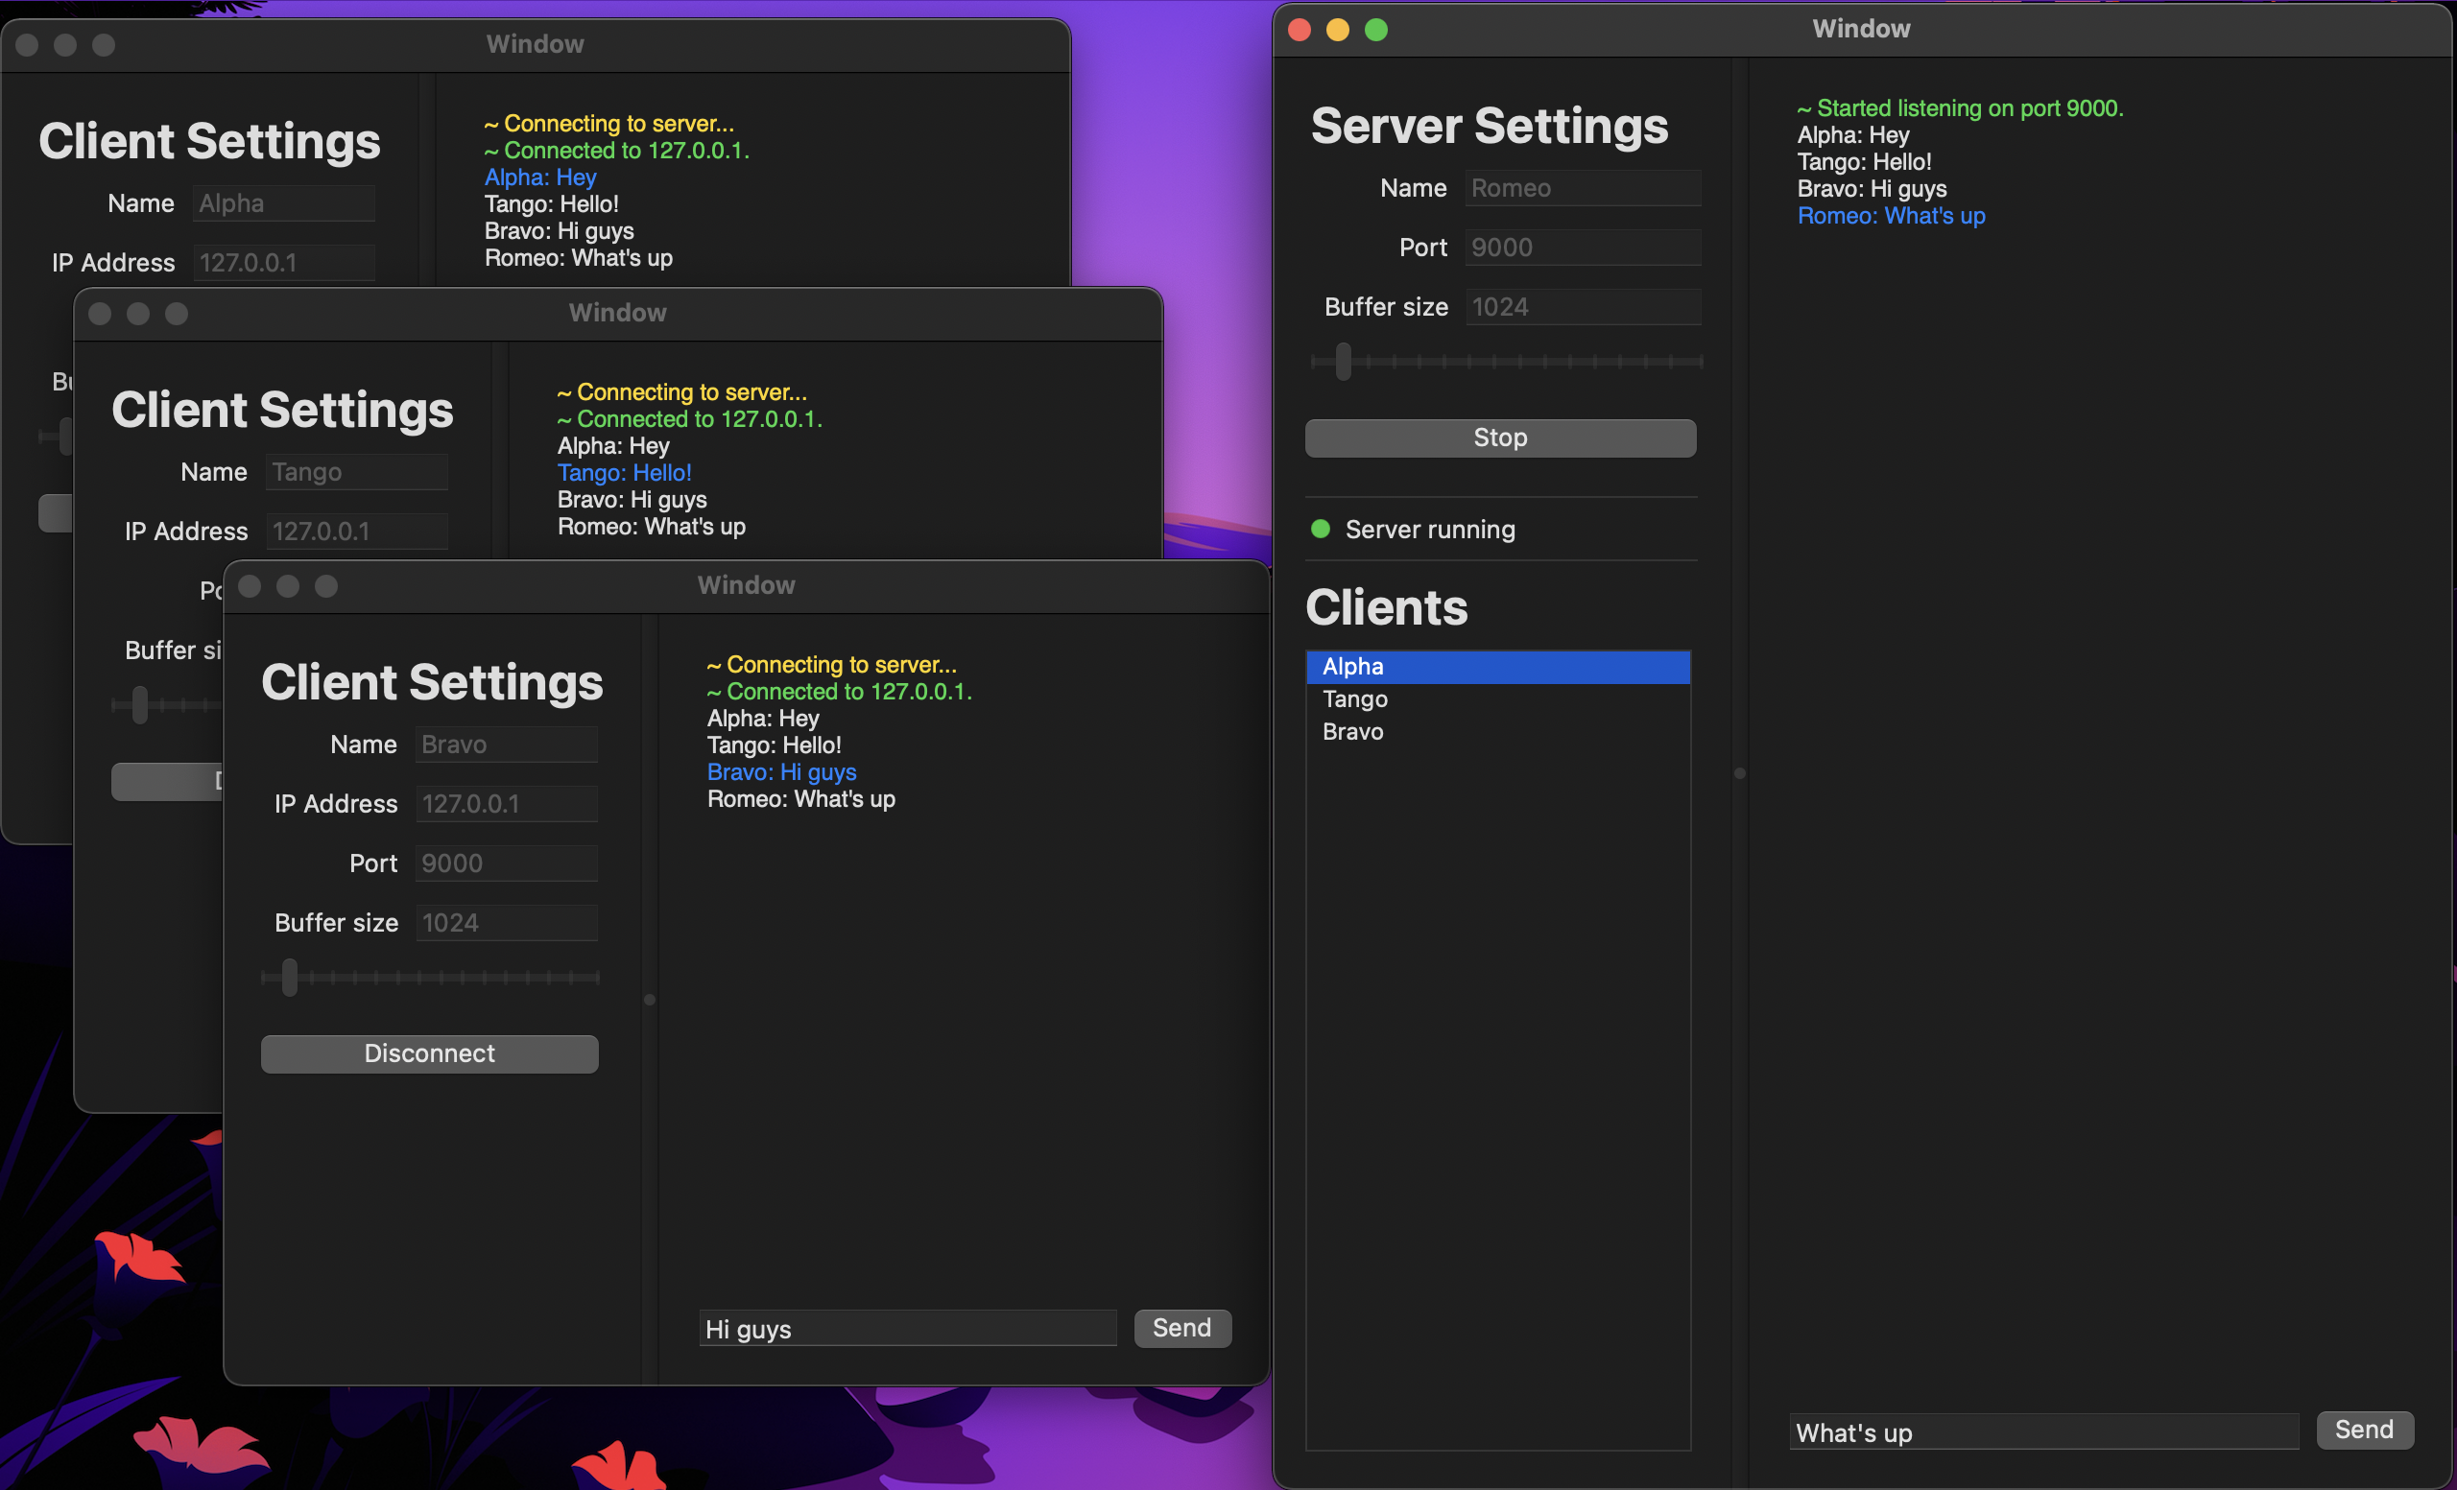Image resolution: width=2457 pixels, height=1490 pixels.
Task: Click the red close button on server window
Action: [x=1300, y=30]
